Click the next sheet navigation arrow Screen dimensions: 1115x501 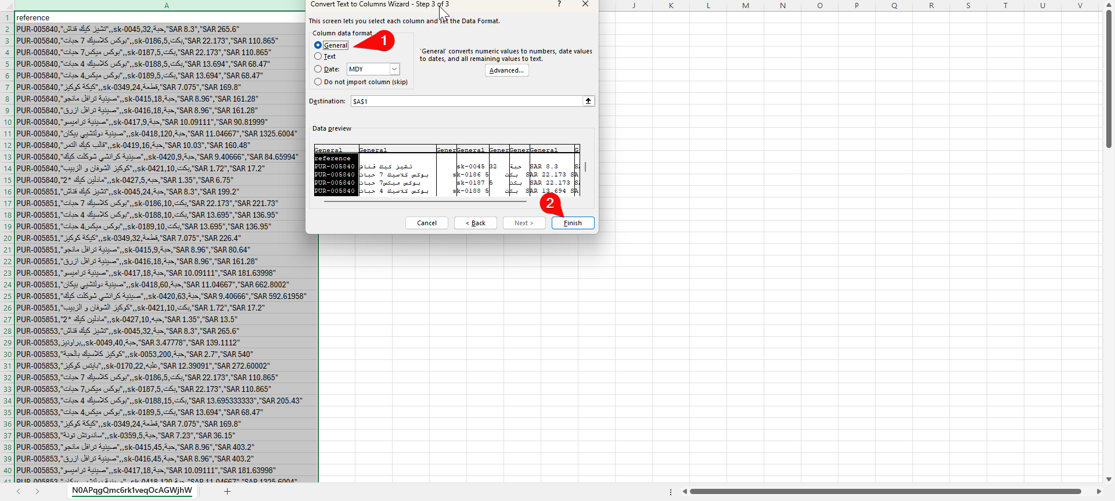[x=37, y=491]
